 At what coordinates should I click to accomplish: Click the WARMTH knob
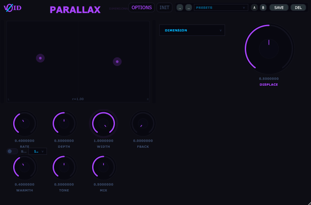click(25, 167)
